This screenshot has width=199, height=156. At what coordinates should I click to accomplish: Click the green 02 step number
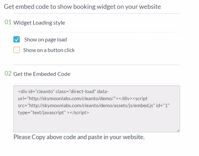(8, 73)
